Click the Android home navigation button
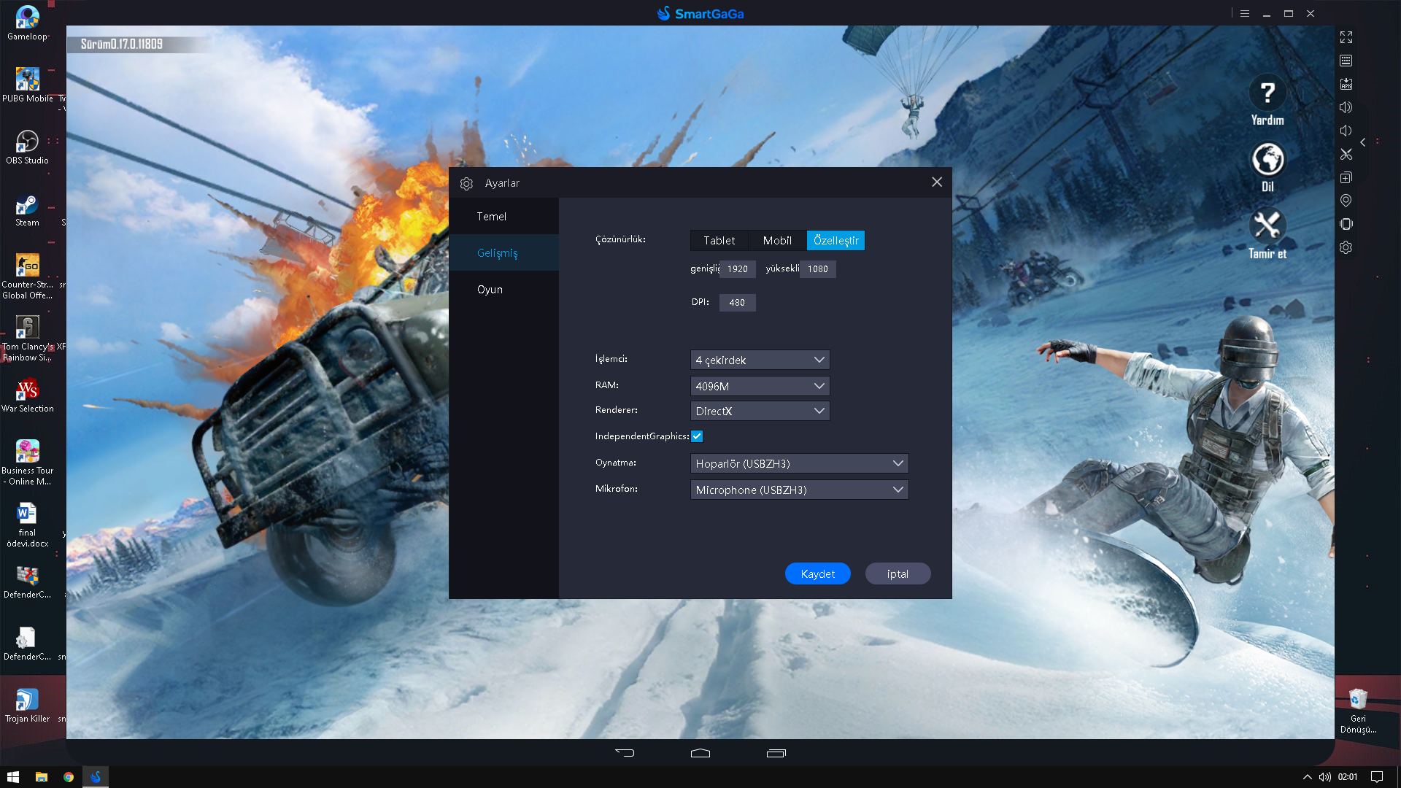This screenshot has width=1401, height=788. tap(700, 753)
